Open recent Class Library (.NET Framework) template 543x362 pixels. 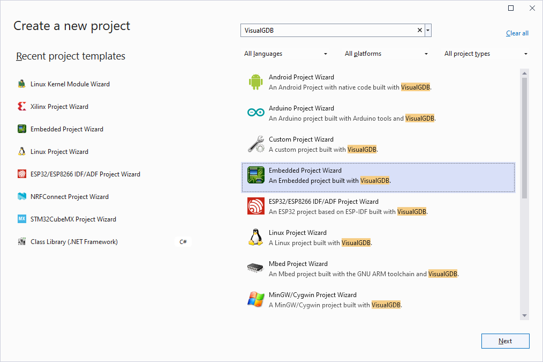(74, 242)
